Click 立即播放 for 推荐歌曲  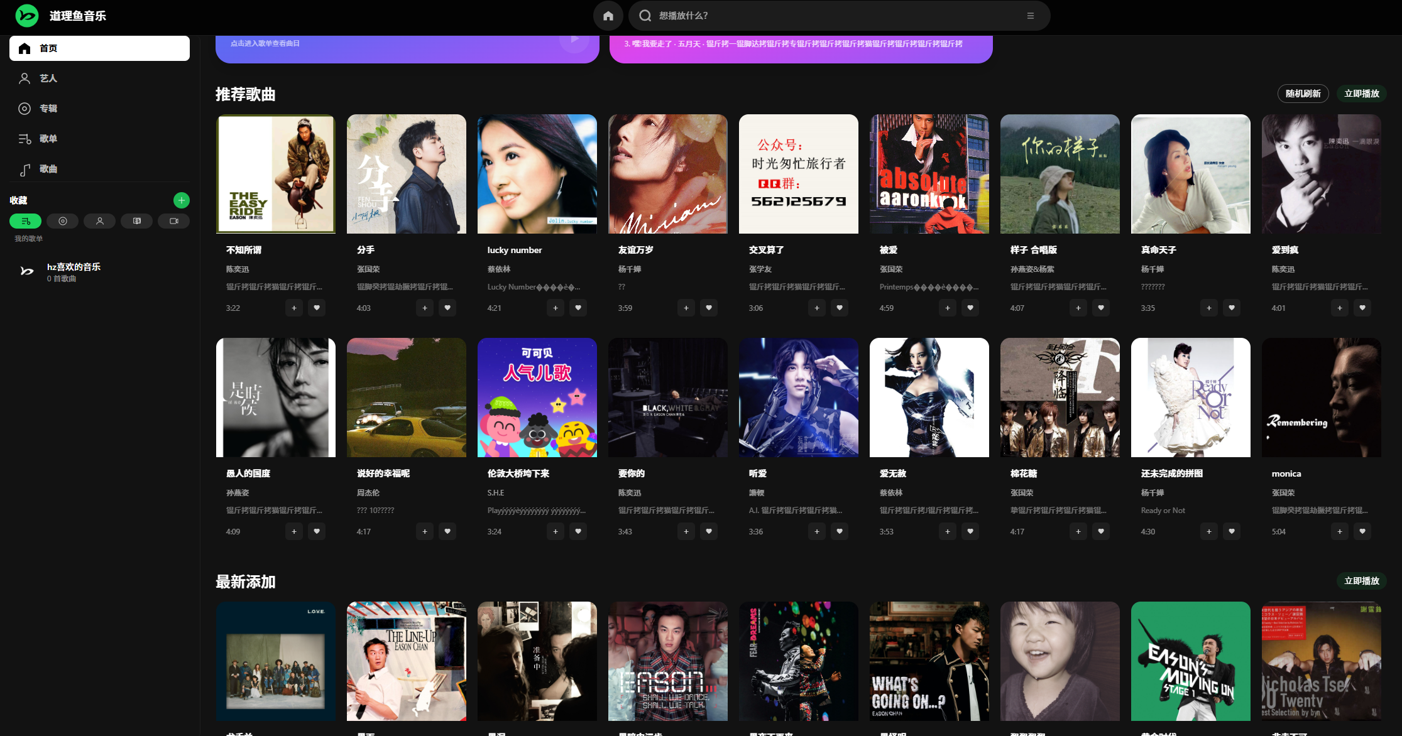(1361, 94)
